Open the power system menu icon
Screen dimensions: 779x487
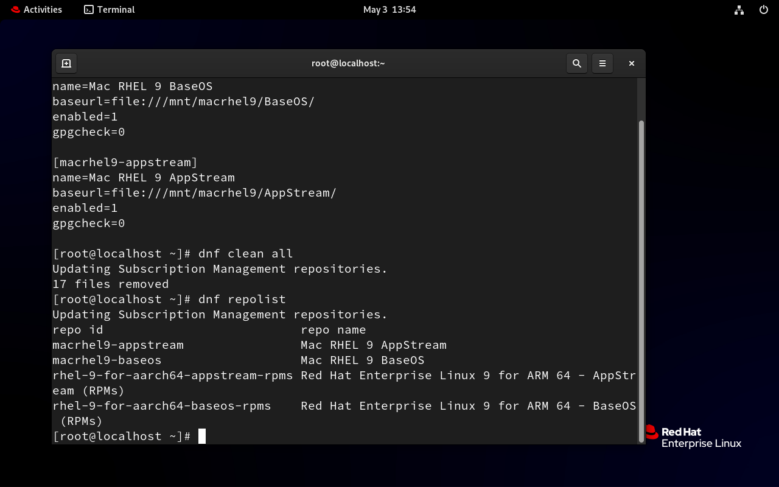[x=764, y=10]
